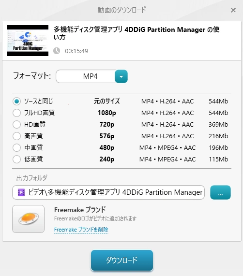Click the video title text
Viewport: 243px width, 276px height.
click(137, 33)
